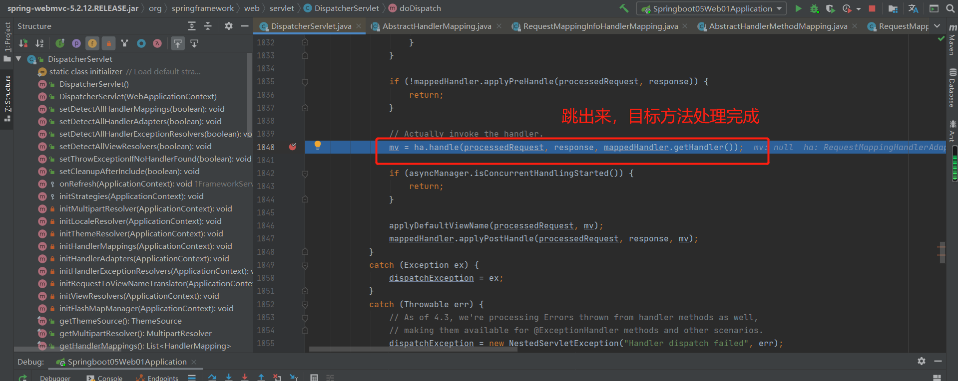958x381 pixels.
Task: Open the Maven tool window
Action: tap(952, 40)
